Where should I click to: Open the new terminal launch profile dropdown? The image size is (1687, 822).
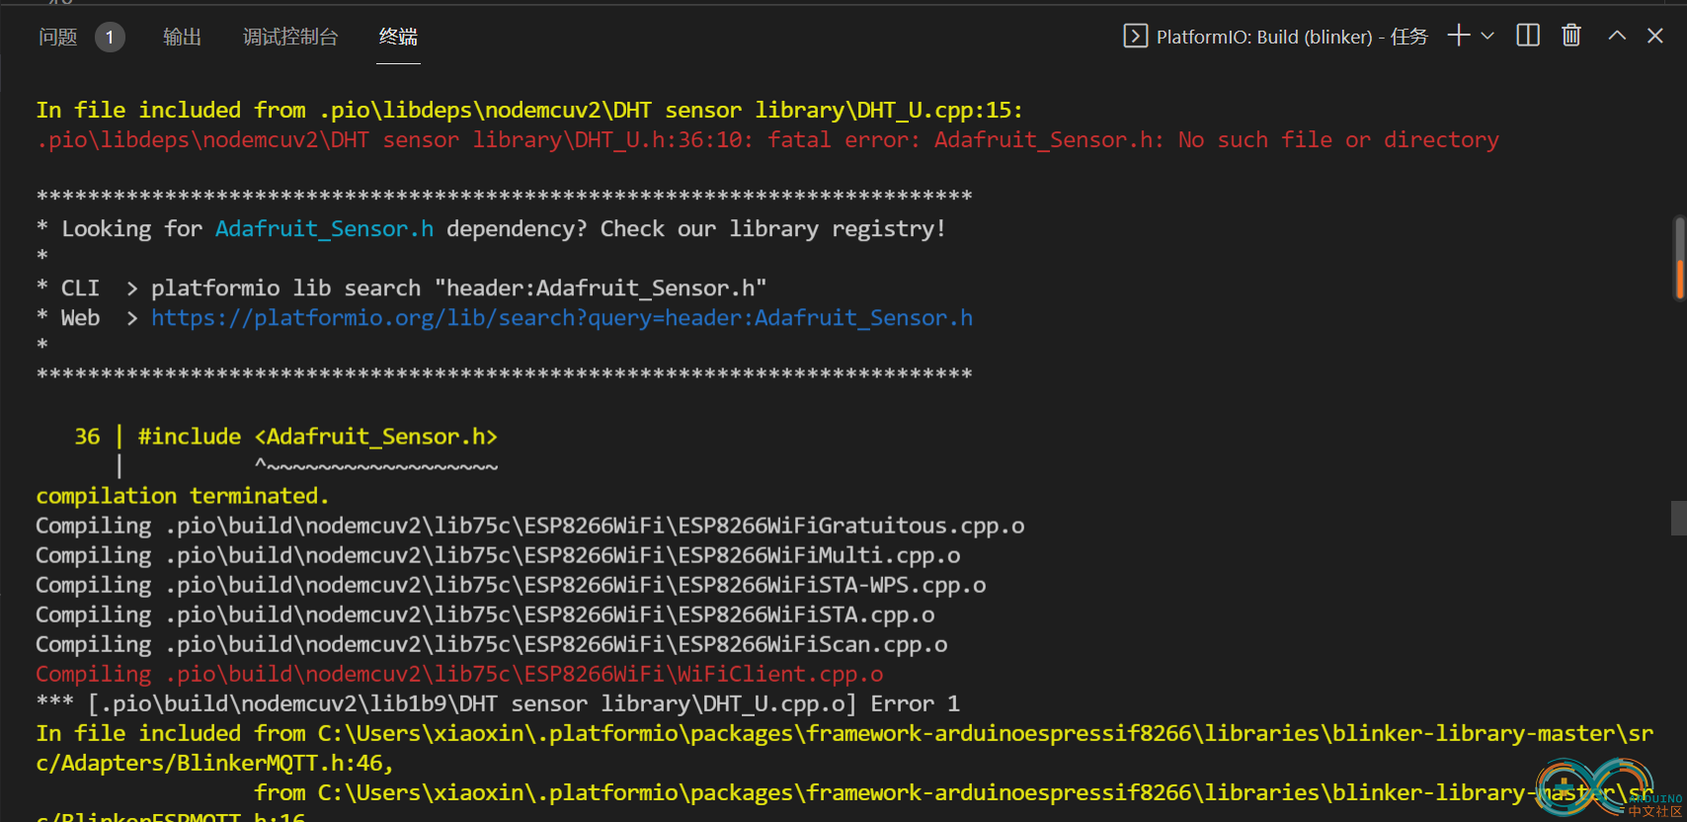click(1487, 36)
